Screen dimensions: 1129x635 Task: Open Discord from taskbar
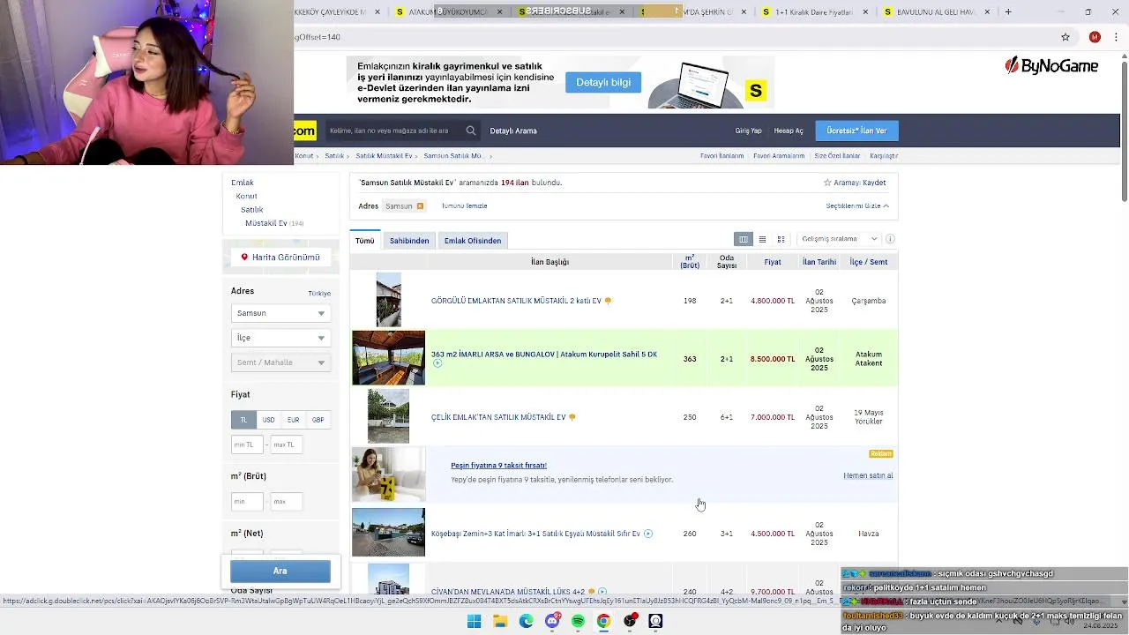tap(552, 621)
